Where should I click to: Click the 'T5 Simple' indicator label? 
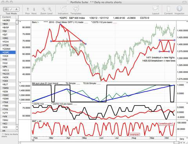click(71, 83)
